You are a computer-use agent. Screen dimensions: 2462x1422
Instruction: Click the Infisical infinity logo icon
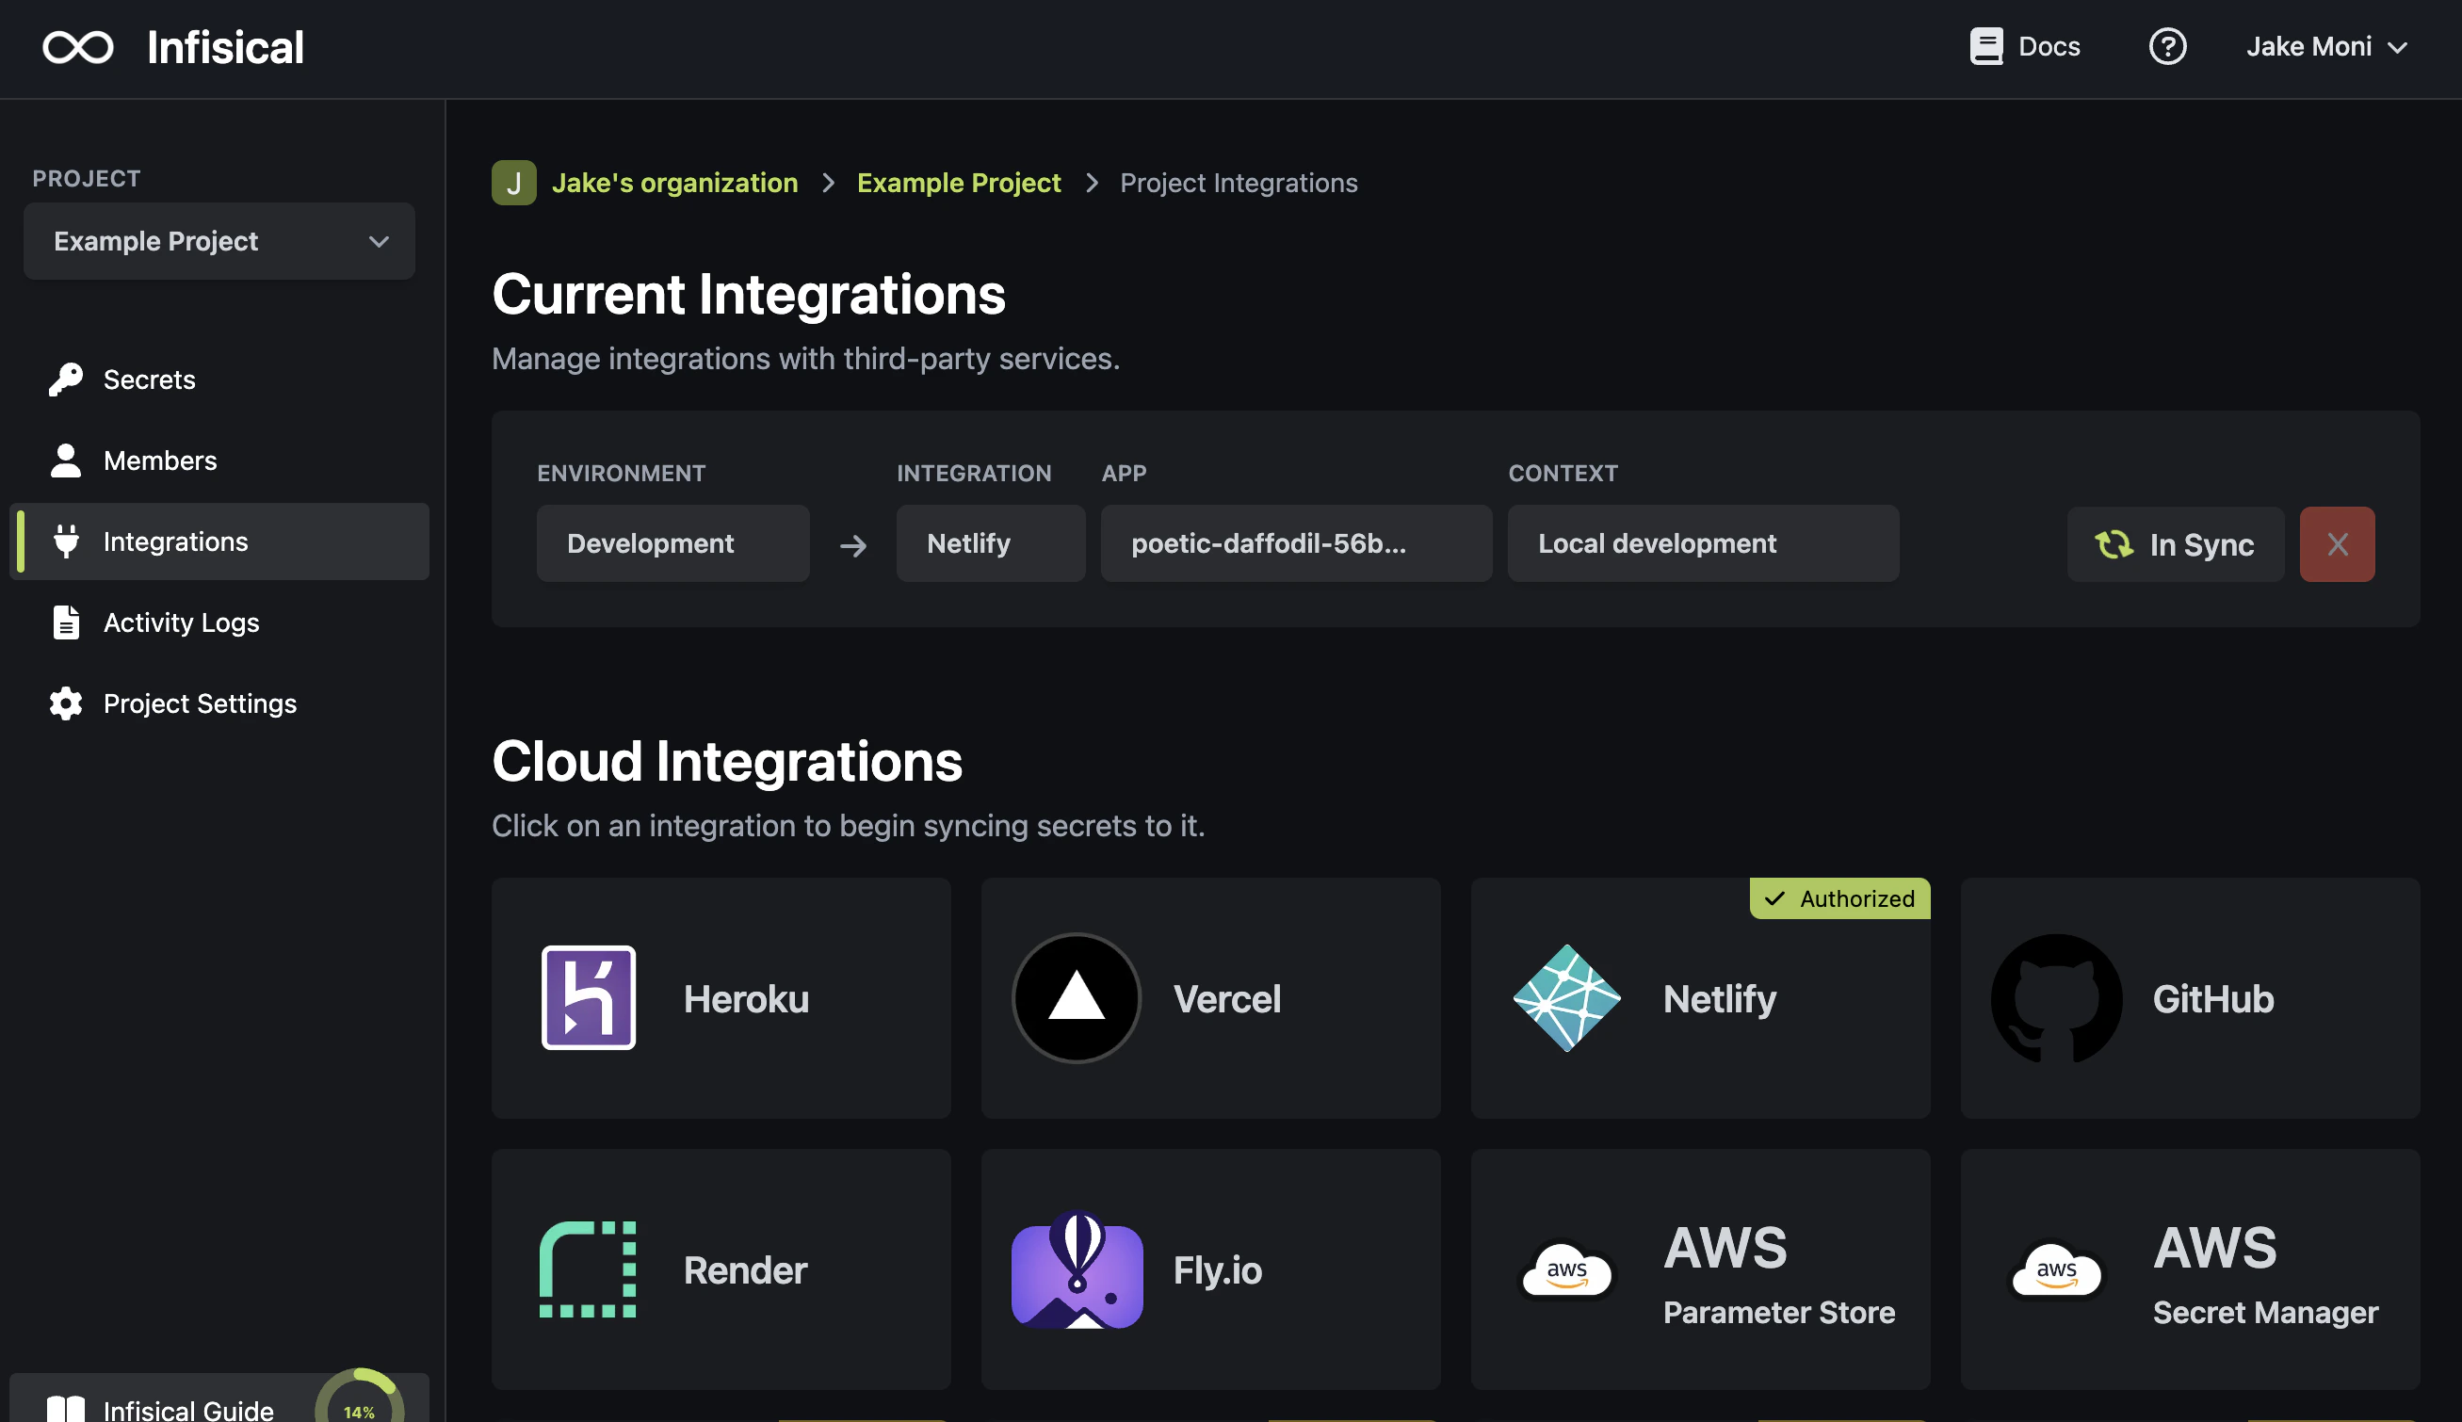78,47
